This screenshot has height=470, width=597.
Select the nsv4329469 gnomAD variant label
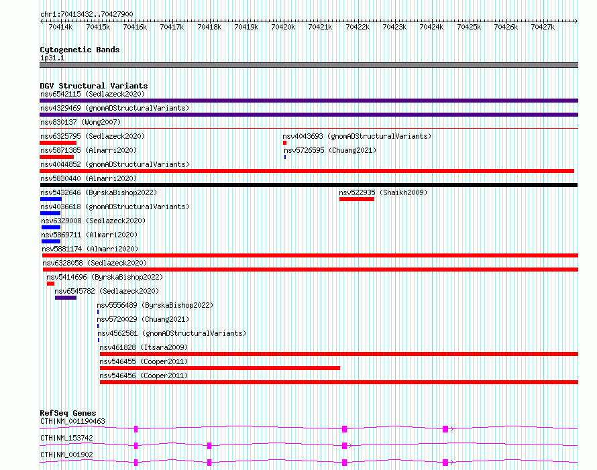click(x=115, y=108)
